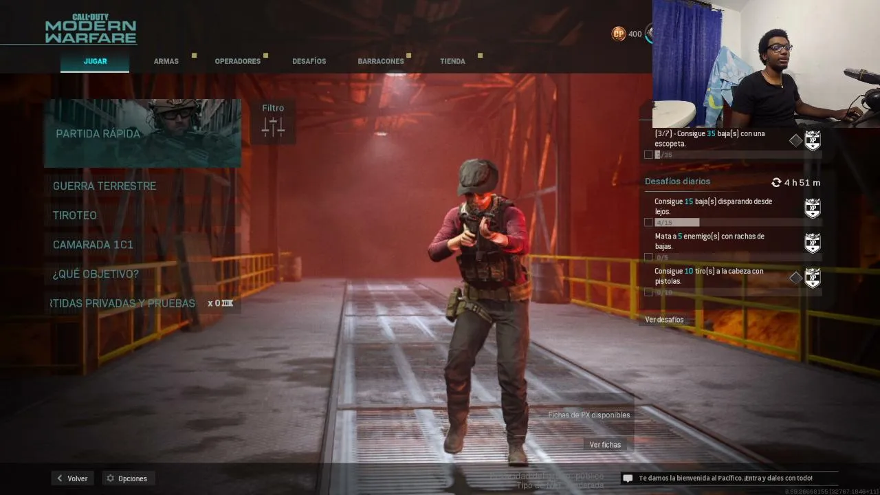The width and height of the screenshot is (880, 495).
Task: Click the Fichas de PX disponibles label
Action: click(x=589, y=415)
